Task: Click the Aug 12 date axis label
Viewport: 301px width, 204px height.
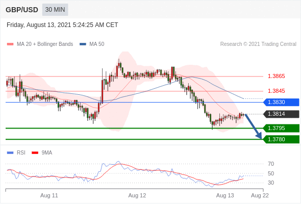Action: pyautogui.click(x=137, y=195)
